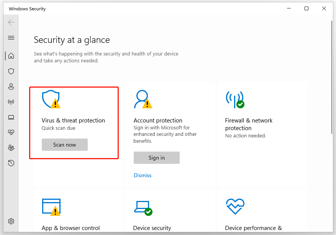Viewport: 336px width, 235px height.
Task: Open Device performance & heading
Action: [x=253, y=228]
